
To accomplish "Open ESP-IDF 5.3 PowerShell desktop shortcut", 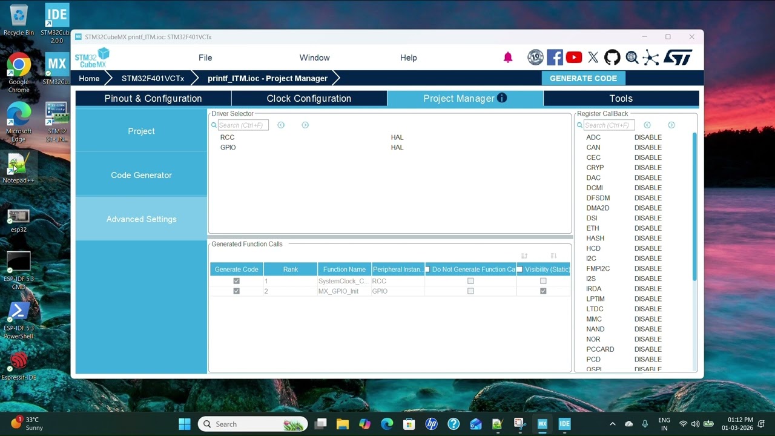I will click(19, 321).
